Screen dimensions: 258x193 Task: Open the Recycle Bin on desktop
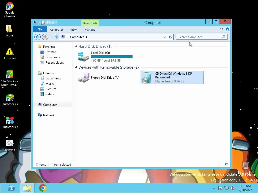[x=245, y=168]
